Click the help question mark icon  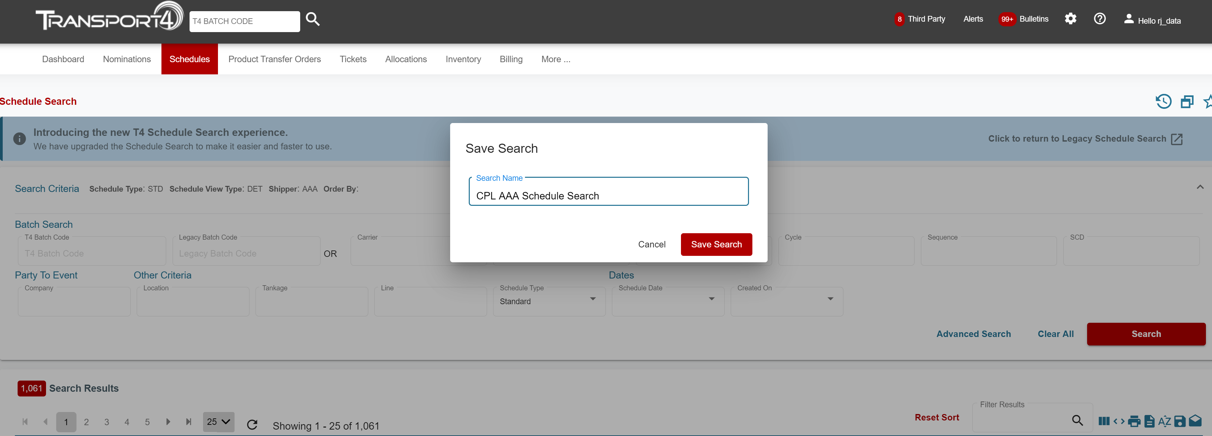coord(1100,19)
